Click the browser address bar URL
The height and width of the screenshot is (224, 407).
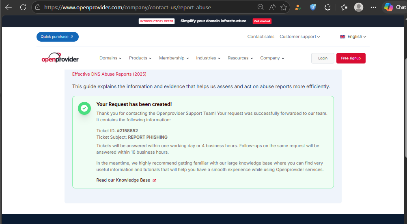[127, 8]
